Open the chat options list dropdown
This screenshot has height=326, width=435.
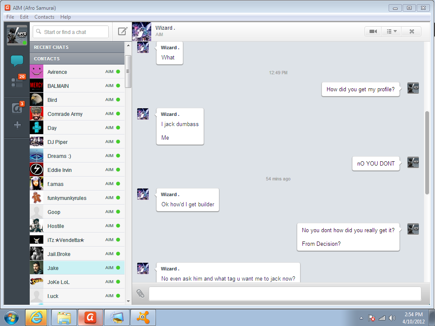(391, 31)
